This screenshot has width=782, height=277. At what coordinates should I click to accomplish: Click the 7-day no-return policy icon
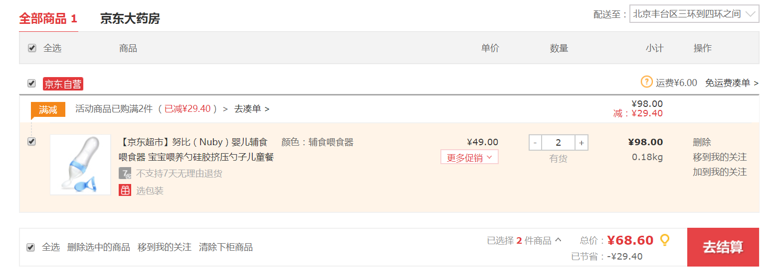[125, 173]
